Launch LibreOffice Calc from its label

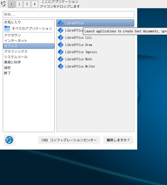(79, 38)
